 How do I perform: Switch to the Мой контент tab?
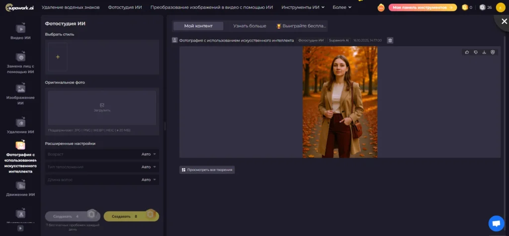click(198, 26)
